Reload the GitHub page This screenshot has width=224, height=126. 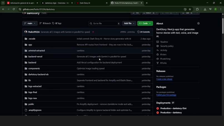point(14,9)
